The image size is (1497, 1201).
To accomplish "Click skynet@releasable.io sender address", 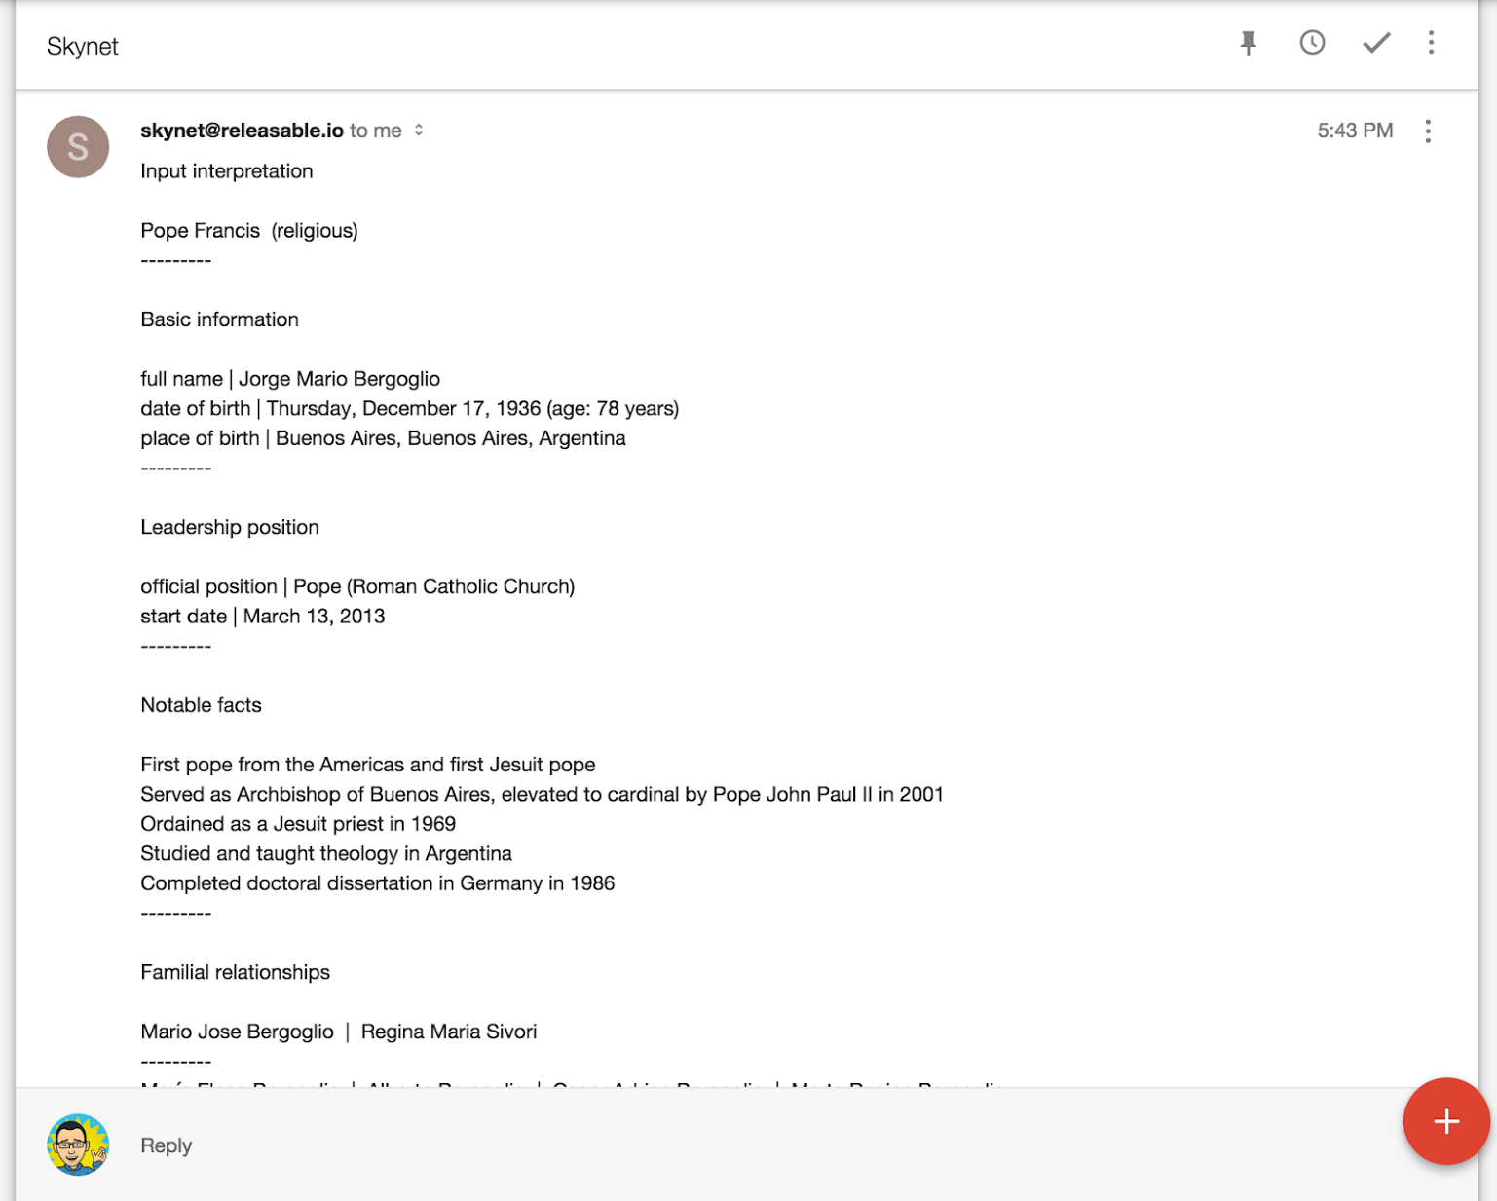I will (x=242, y=131).
